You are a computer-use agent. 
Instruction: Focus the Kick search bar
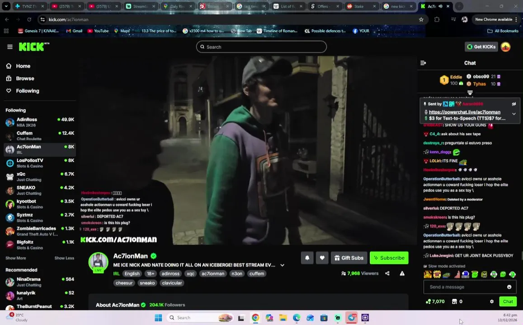pyautogui.click(x=261, y=47)
